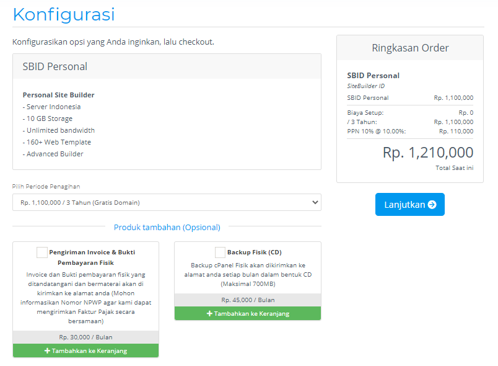
Task: Enable the Backup Fisik (CD) checkbox
Action: pos(220,252)
